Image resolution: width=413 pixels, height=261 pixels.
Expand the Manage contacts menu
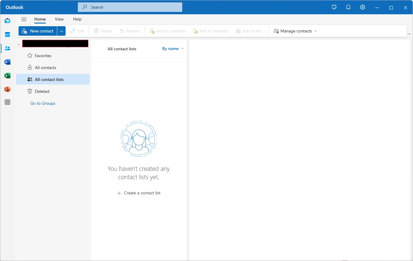pyautogui.click(x=295, y=31)
